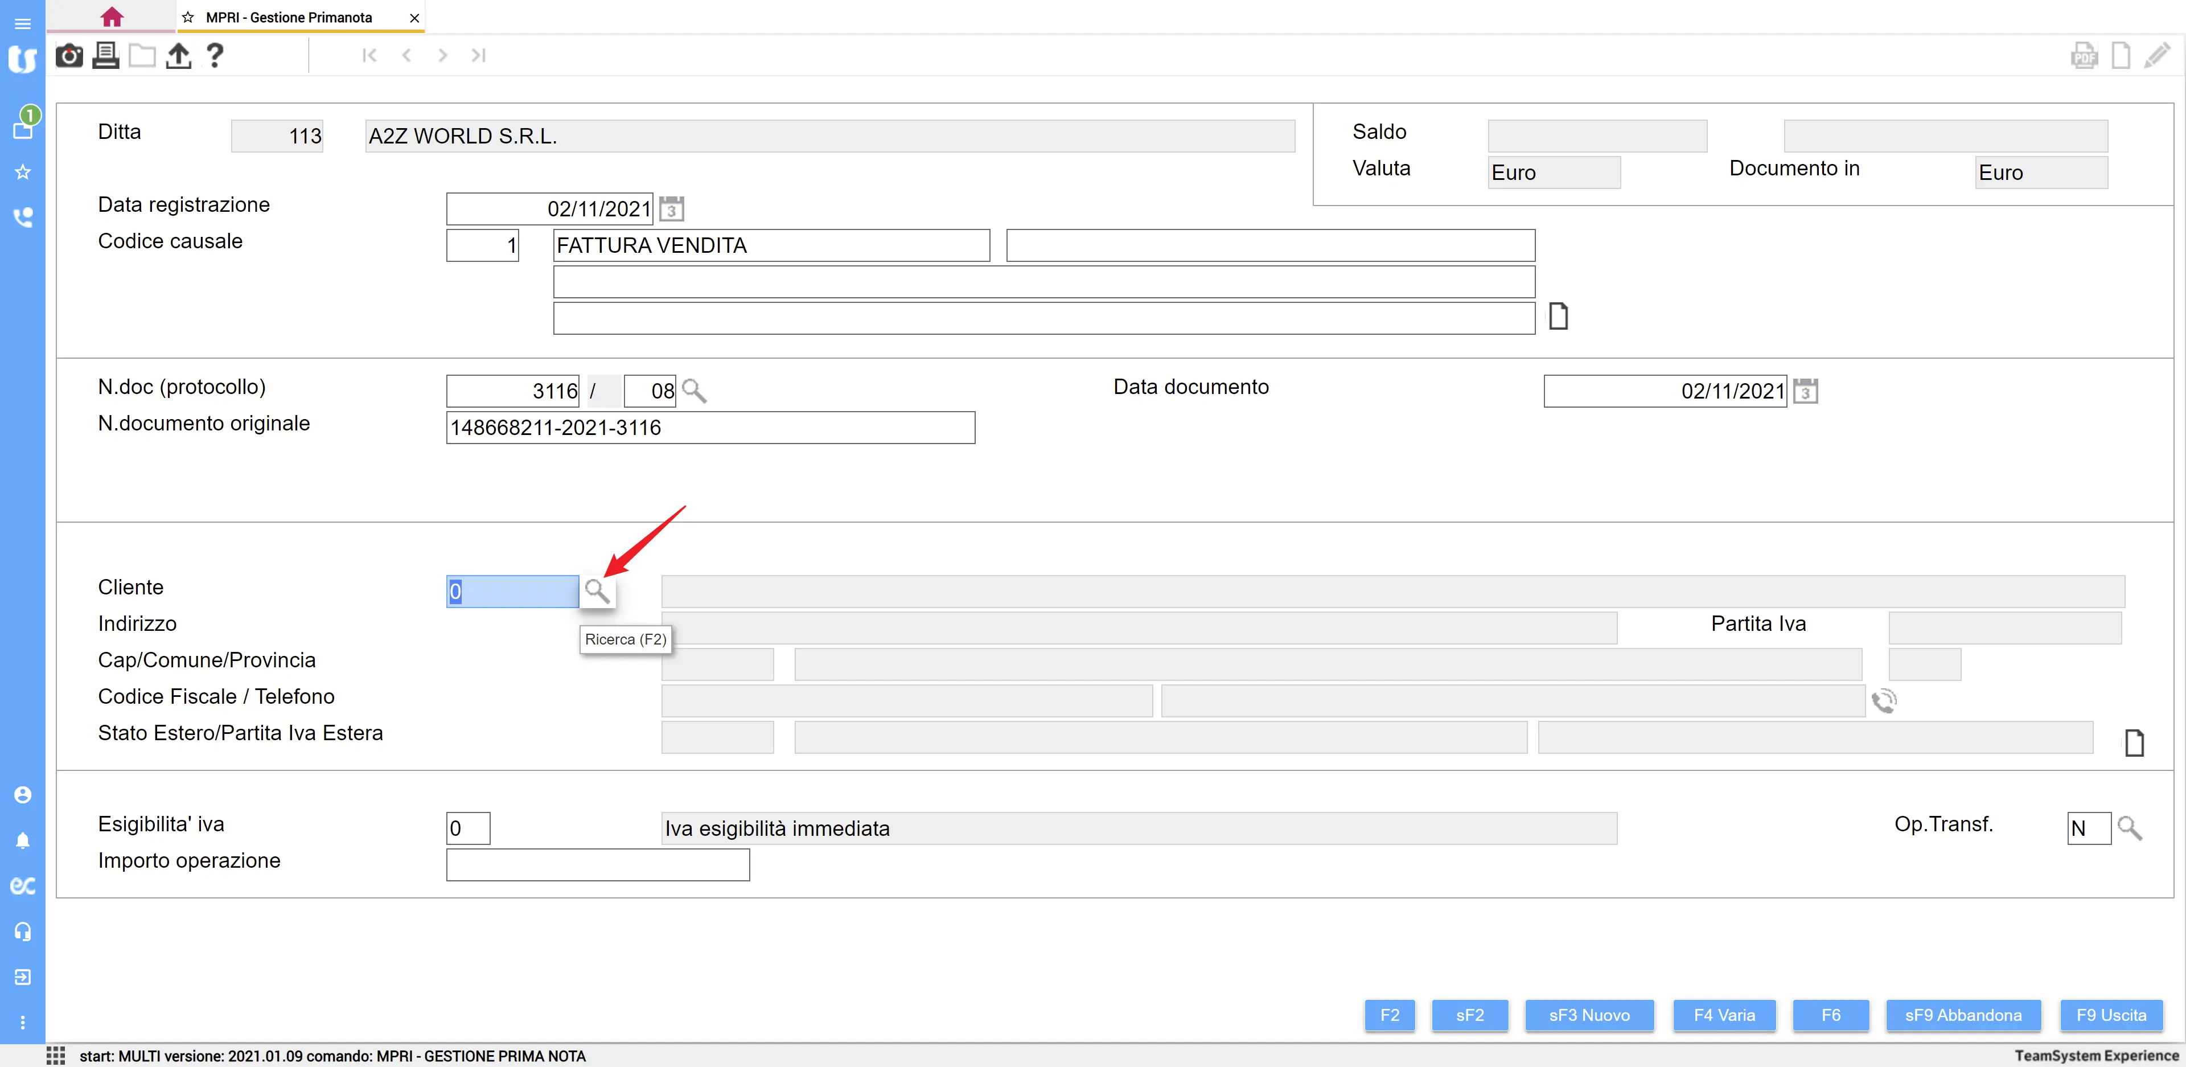Viewport: 2186px width, 1067px height.
Task: Click the camera screenshot icon in toolbar
Action: 69,56
